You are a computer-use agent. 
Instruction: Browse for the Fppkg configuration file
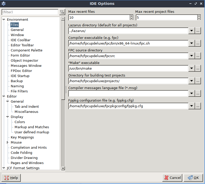click(x=198, y=106)
